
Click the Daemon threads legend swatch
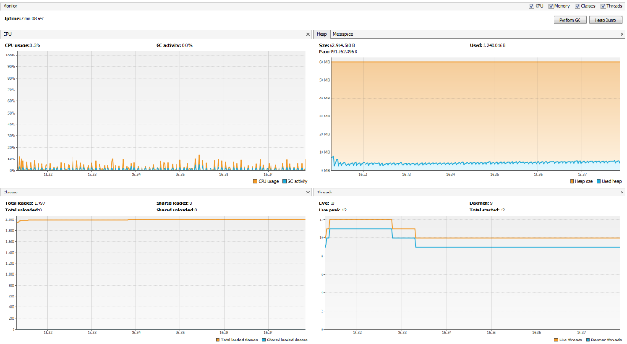[588, 340]
